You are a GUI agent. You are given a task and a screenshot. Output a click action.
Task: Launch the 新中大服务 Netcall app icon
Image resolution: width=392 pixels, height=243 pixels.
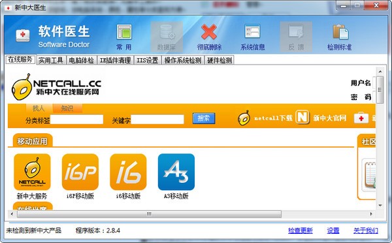pos(32,172)
